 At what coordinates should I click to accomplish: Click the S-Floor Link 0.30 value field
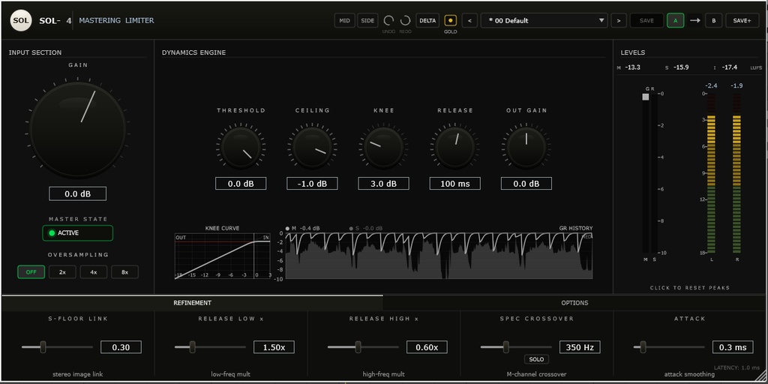tap(121, 347)
